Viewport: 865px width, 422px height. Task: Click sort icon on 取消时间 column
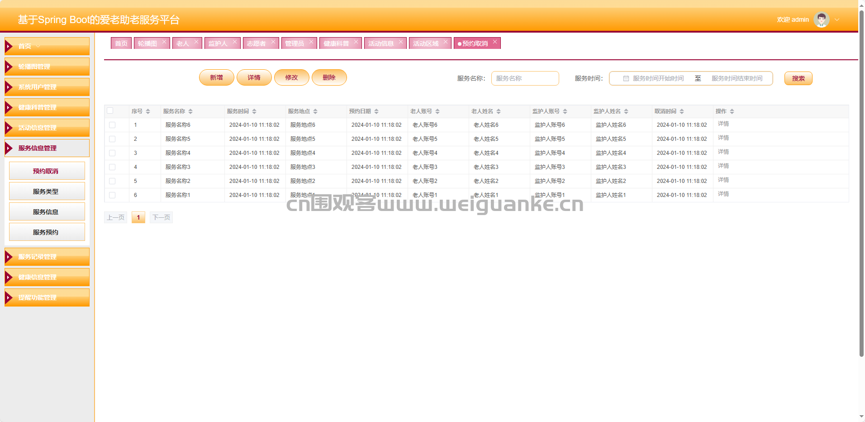tap(682, 111)
